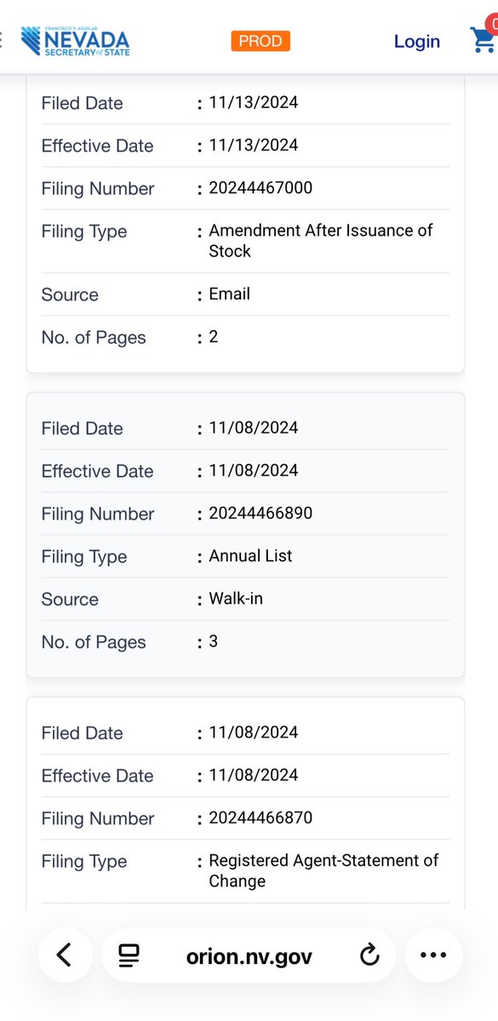Click the 'Walk-in' source value

coord(236,599)
